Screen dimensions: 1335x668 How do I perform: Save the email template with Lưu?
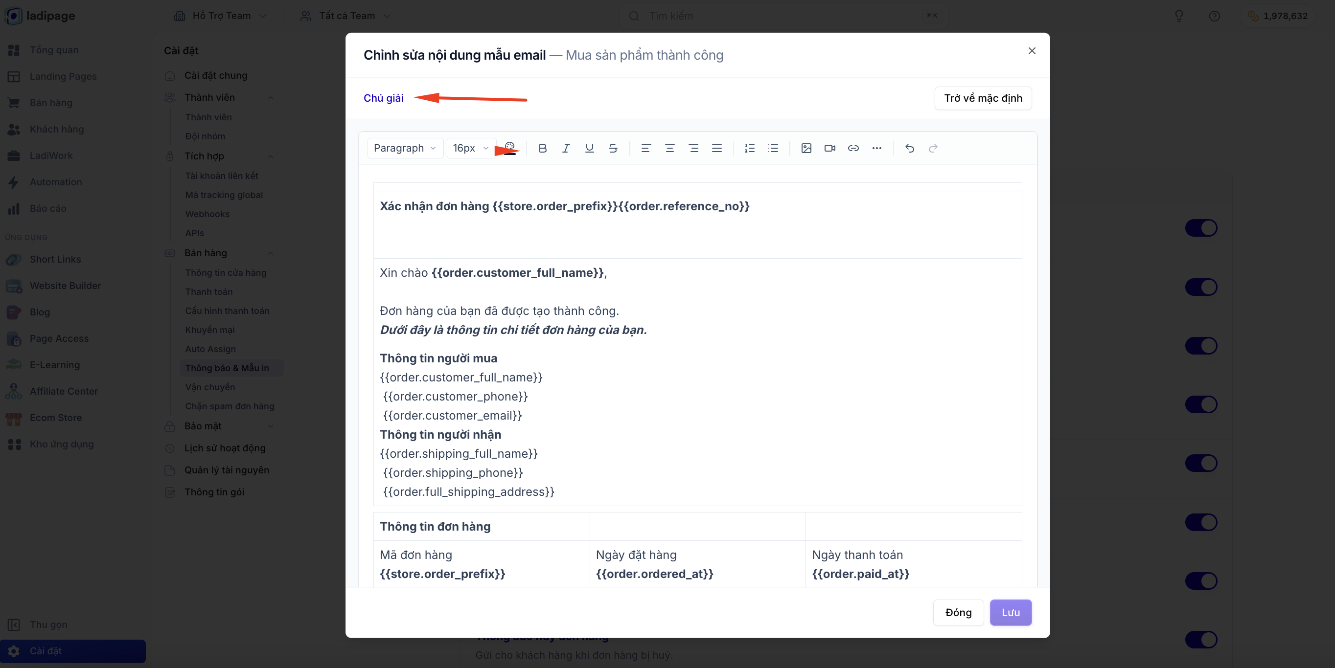coord(1011,613)
